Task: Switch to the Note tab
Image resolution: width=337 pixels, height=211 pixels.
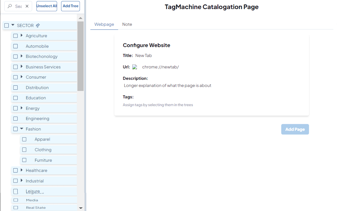Action: [x=127, y=24]
